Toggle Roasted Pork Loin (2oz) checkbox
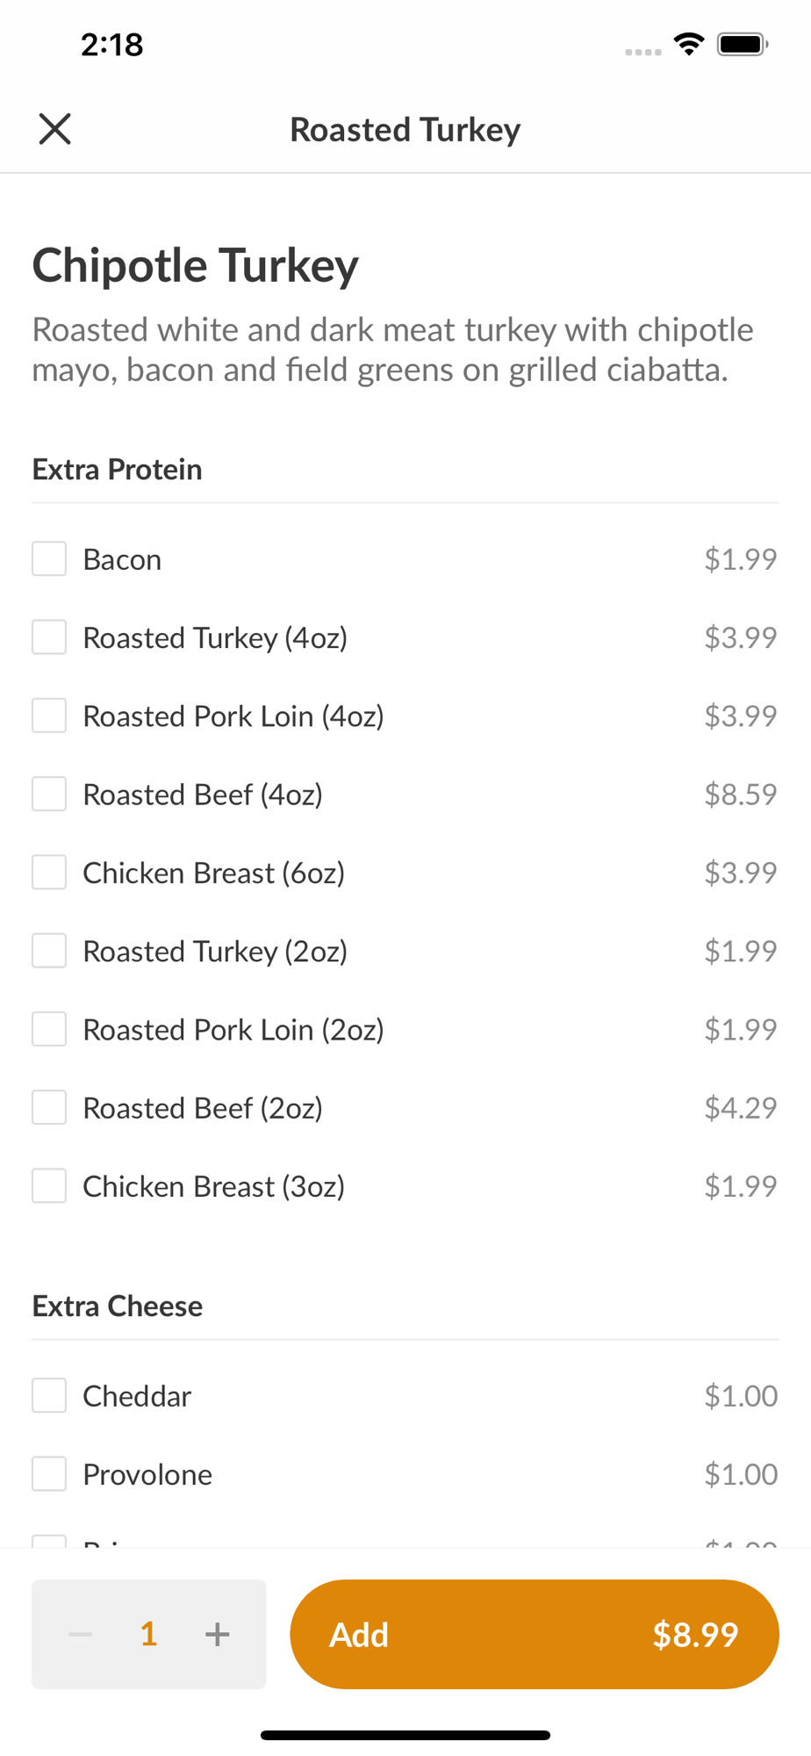 (x=49, y=1029)
